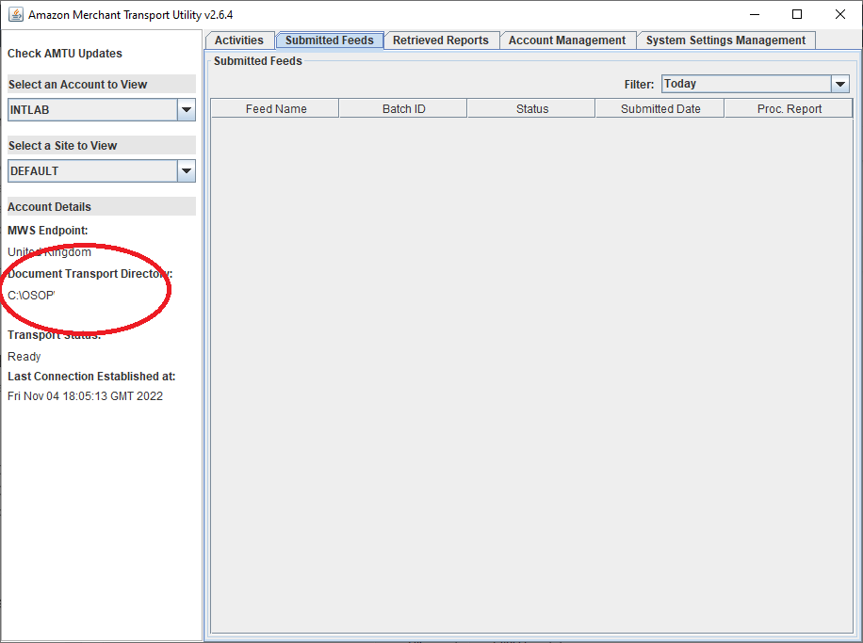Click the Status column header
This screenshot has width=863, height=643.
[531, 109]
